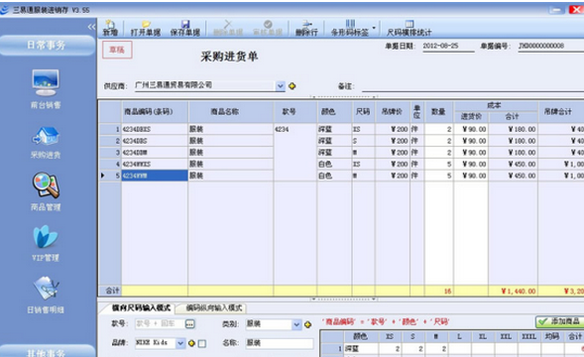Image resolution: width=584 pixels, height=357 pixels.
Task: Save the document with 保存单据
Action: tap(185, 28)
